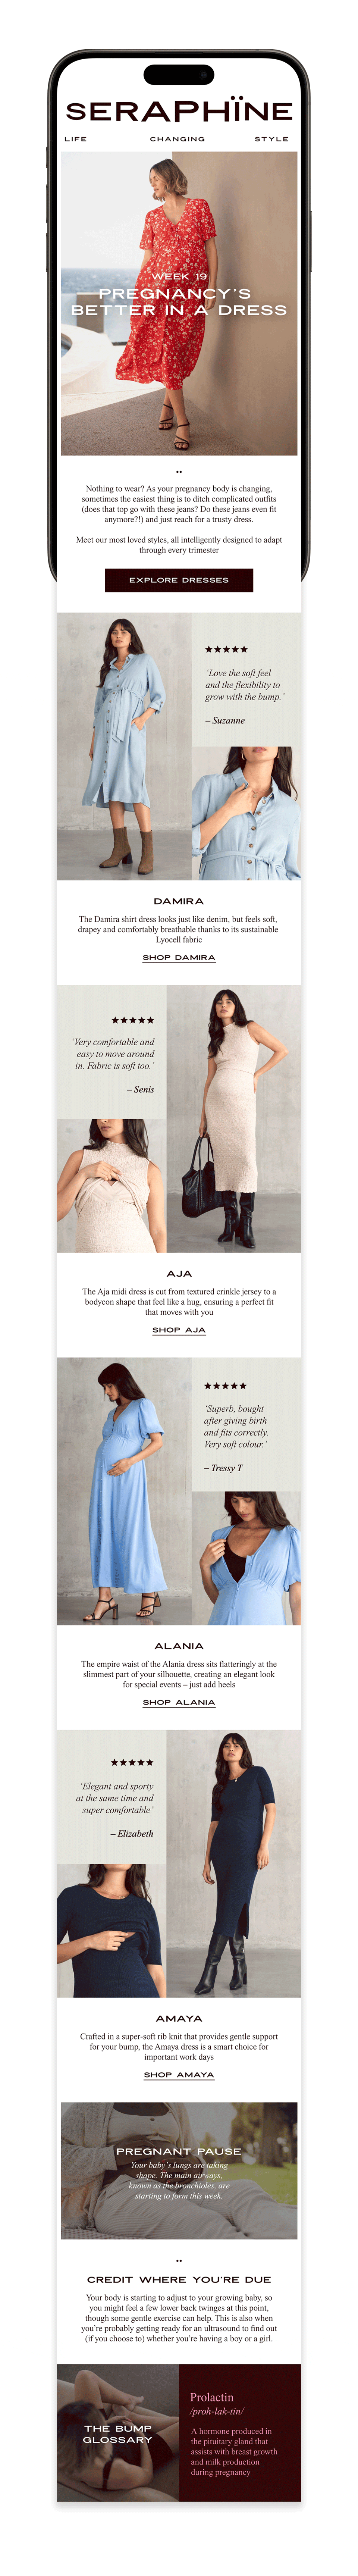Click the Aja cream midi dress full-length photo

pyautogui.click(x=234, y=1119)
